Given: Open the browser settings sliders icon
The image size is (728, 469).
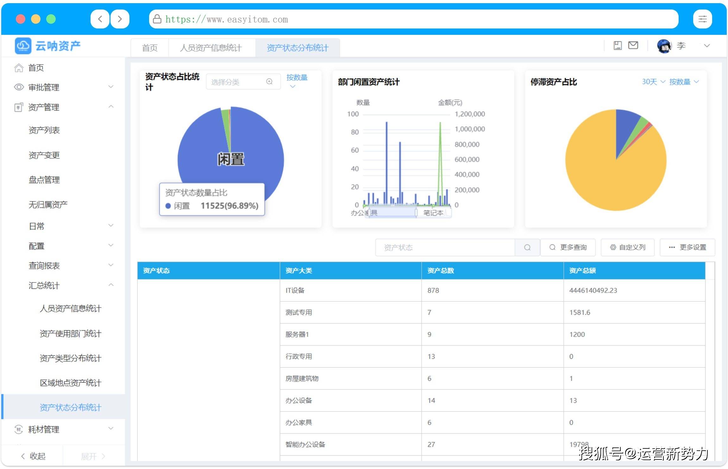Looking at the screenshot, I should coord(702,19).
